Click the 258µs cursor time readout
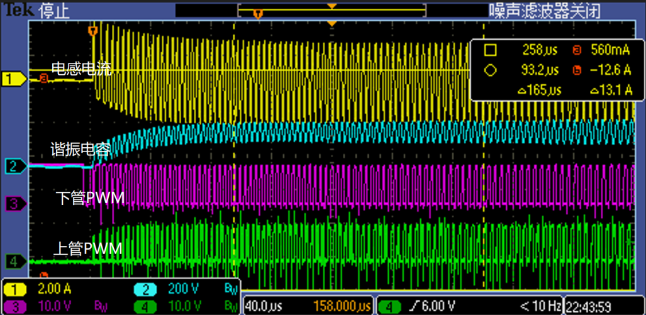Screen dimensions: 646x315 coord(540,51)
